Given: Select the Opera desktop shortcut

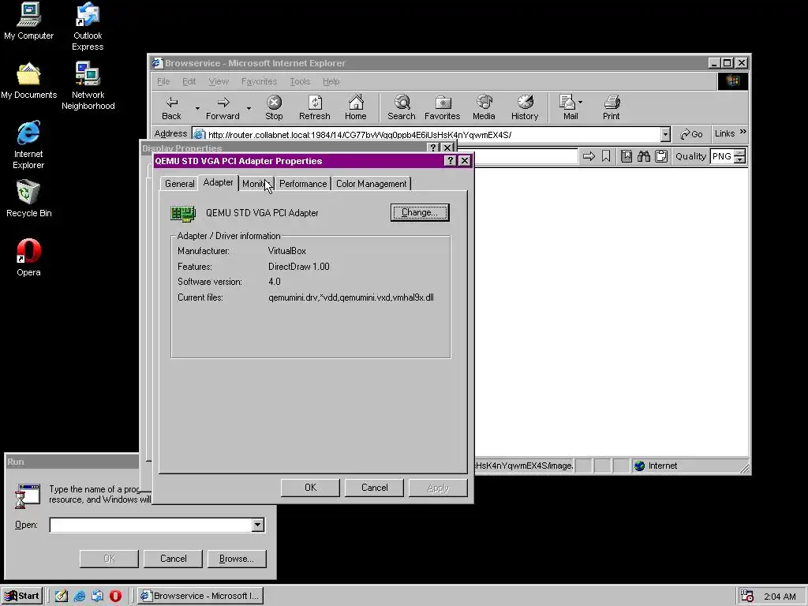Looking at the screenshot, I should click(x=28, y=258).
